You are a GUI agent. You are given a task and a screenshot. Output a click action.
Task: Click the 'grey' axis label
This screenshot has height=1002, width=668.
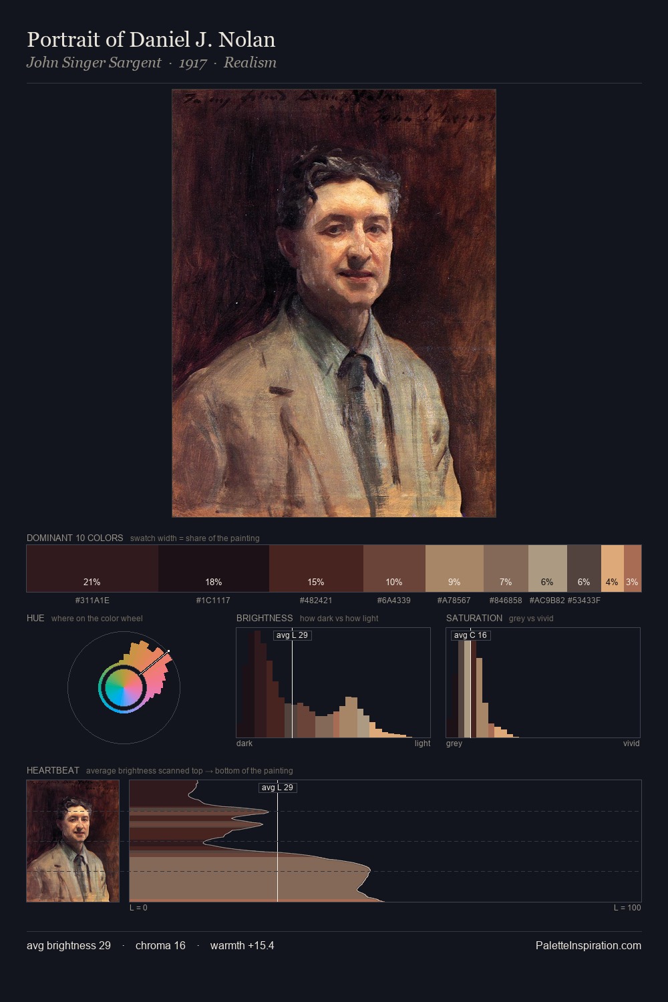(x=454, y=743)
